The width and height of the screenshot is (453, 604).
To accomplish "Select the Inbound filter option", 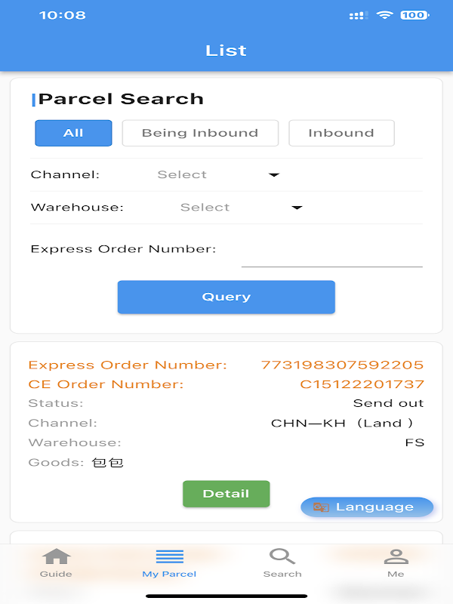I will click(x=341, y=133).
